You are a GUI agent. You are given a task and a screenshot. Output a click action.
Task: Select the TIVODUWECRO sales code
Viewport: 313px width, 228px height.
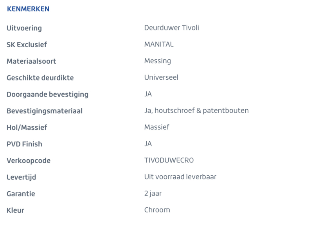click(x=169, y=160)
